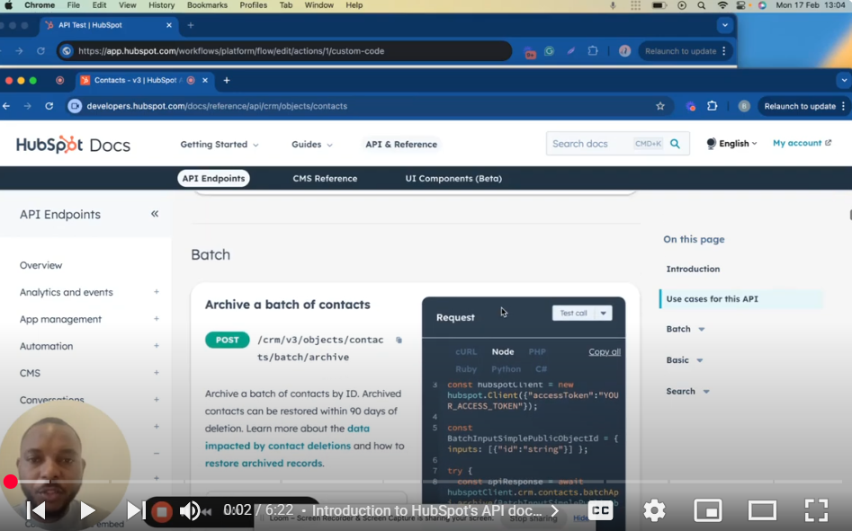Viewport: 852px width, 531px height.
Task: Switch to the CMS Reference tab
Action: click(x=325, y=179)
